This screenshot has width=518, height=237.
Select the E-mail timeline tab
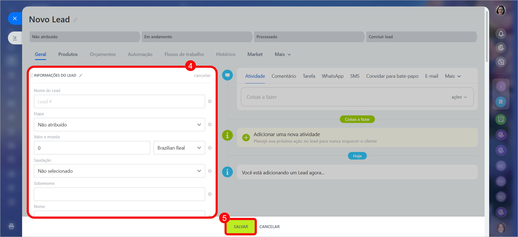[431, 76]
